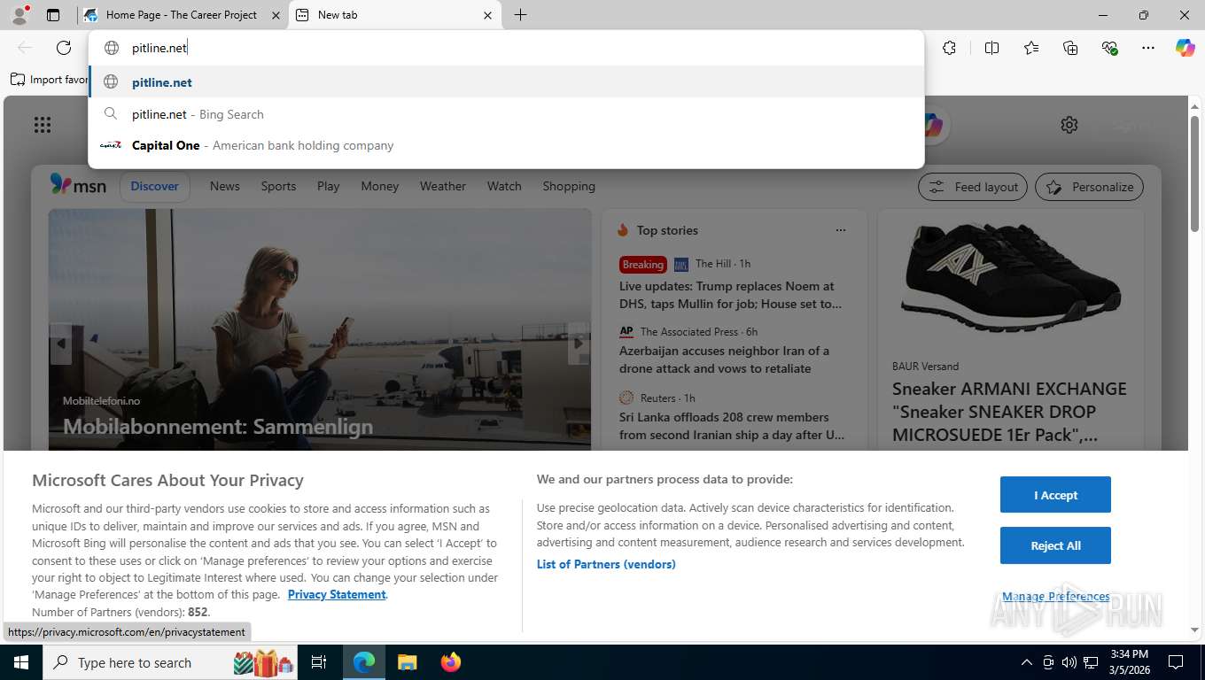Image resolution: width=1205 pixels, height=680 pixels.
Task: Open the Favorites star icon
Action: [1031, 48]
